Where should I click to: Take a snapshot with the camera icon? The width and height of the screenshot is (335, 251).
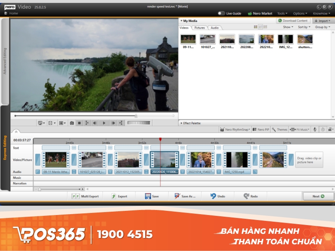coord(72,123)
